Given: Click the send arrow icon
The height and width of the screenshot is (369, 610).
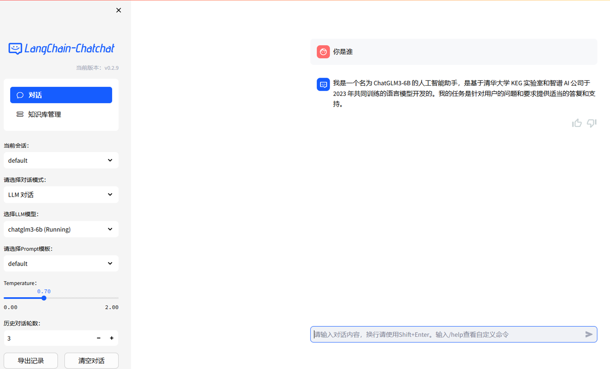Looking at the screenshot, I should 589,334.
